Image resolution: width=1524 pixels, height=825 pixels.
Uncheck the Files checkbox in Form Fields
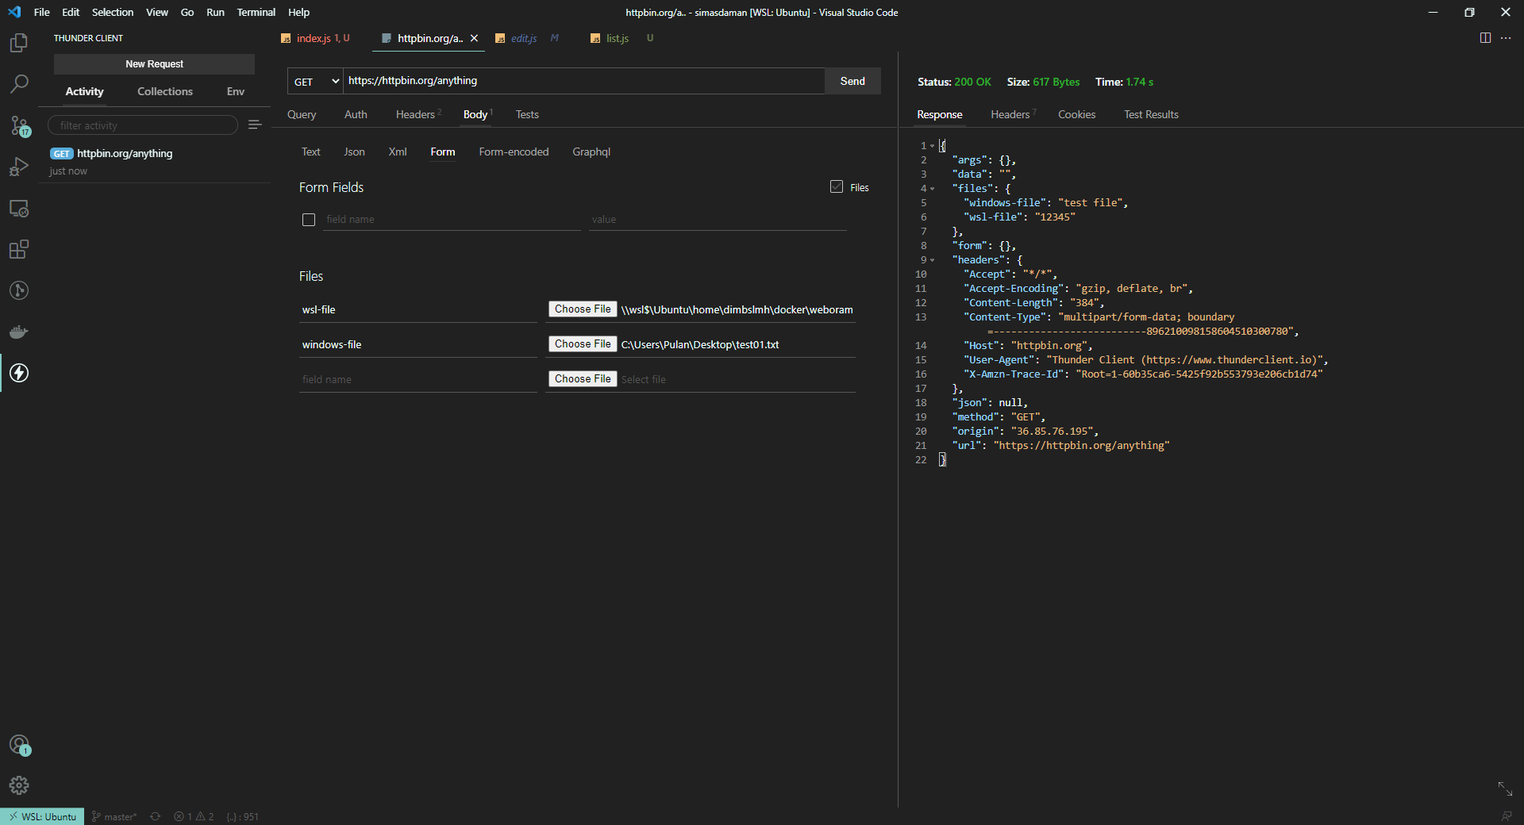836,186
